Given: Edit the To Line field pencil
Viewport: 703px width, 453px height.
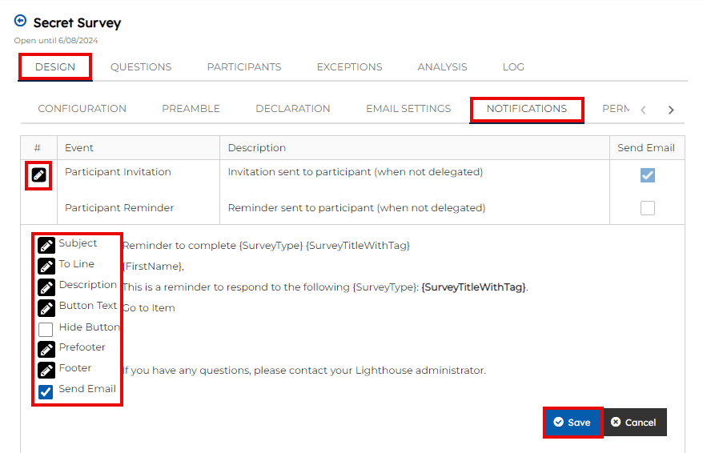Looking at the screenshot, I should 46,267.
